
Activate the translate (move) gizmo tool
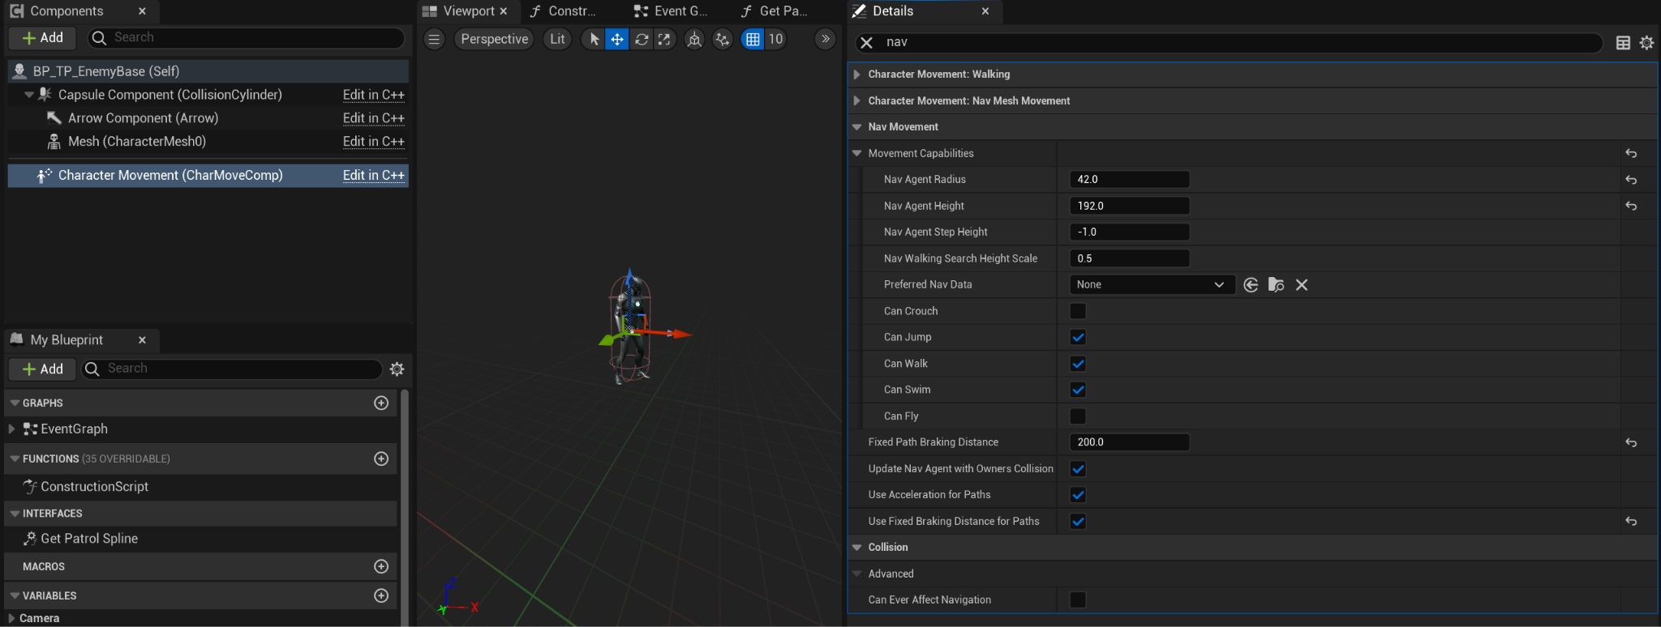pos(617,39)
